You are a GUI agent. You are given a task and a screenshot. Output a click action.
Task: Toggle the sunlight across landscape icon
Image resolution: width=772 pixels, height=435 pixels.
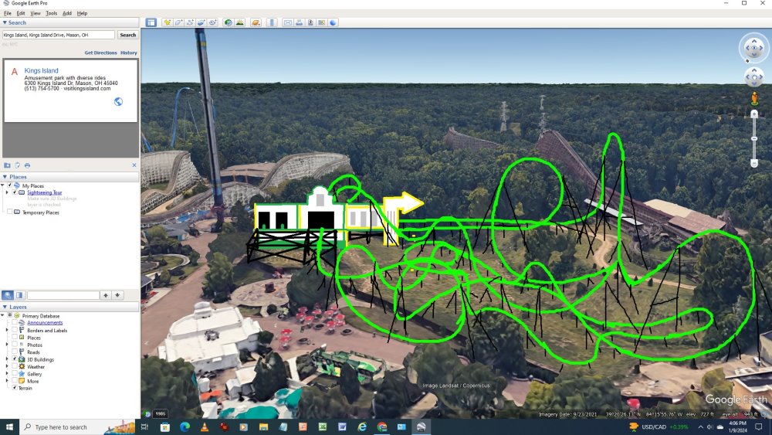(x=239, y=22)
